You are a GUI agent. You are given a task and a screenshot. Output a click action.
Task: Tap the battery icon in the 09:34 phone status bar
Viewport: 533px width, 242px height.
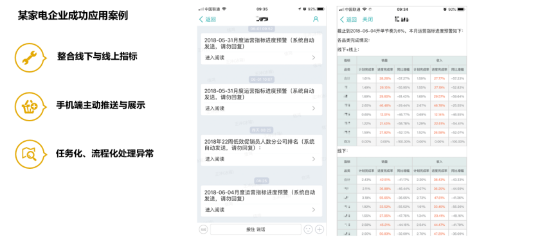461,10
